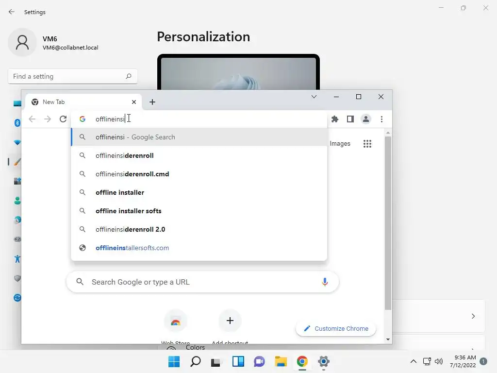The image size is (497, 373).
Task: Click the 'Search Google or type a URL' box
Action: [202, 282]
